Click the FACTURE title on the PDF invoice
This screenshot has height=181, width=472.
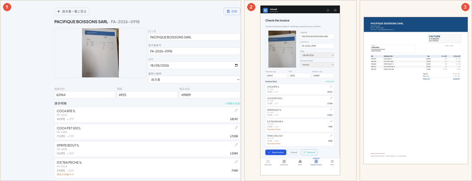point(434,36)
